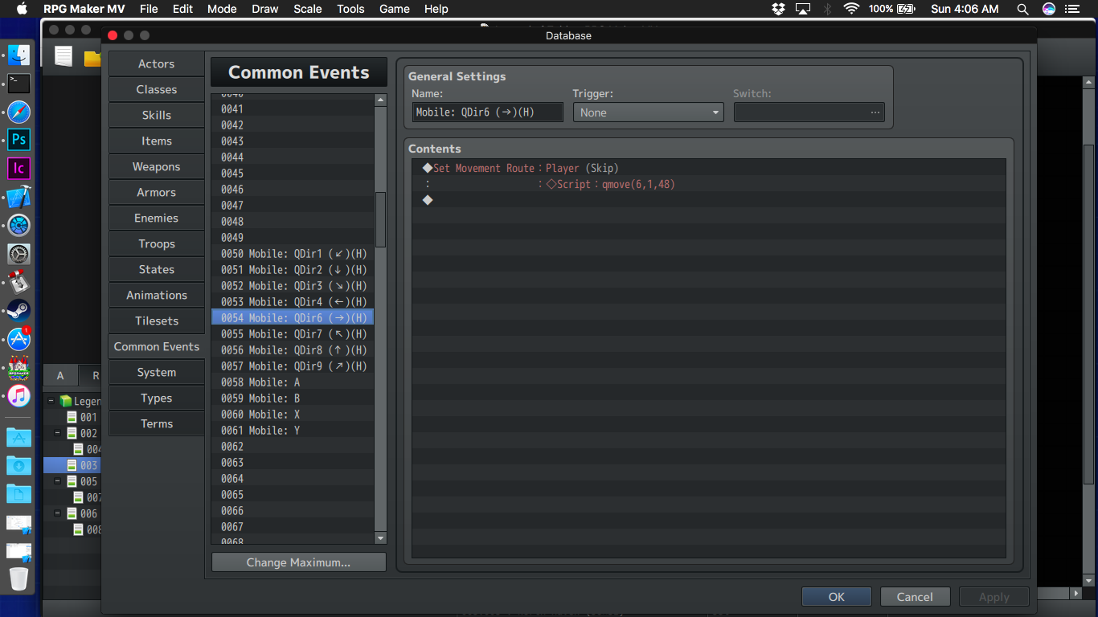Open the Trigger dropdown
This screenshot has width=1098, height=617.
649,112
